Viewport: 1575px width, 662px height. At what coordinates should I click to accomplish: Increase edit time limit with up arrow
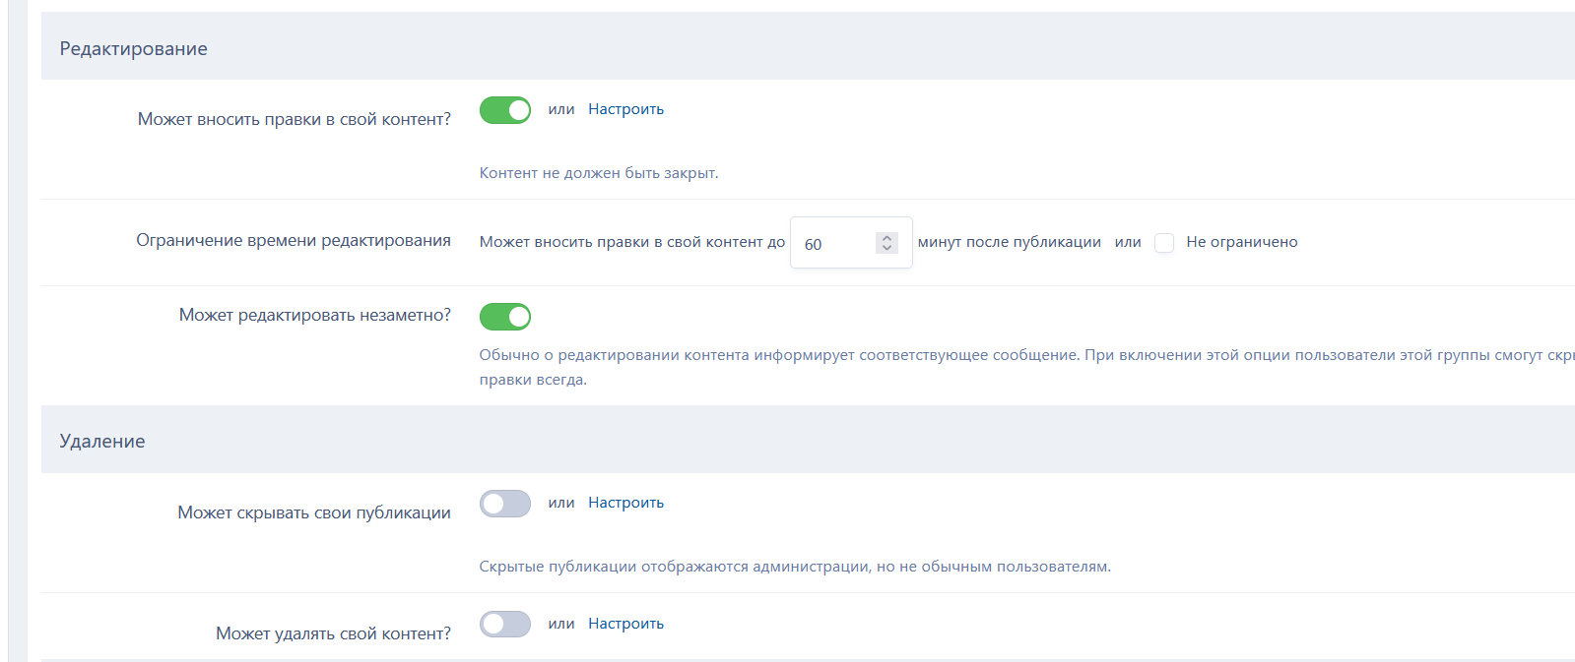pyautogui.click(x=886, y=237)
